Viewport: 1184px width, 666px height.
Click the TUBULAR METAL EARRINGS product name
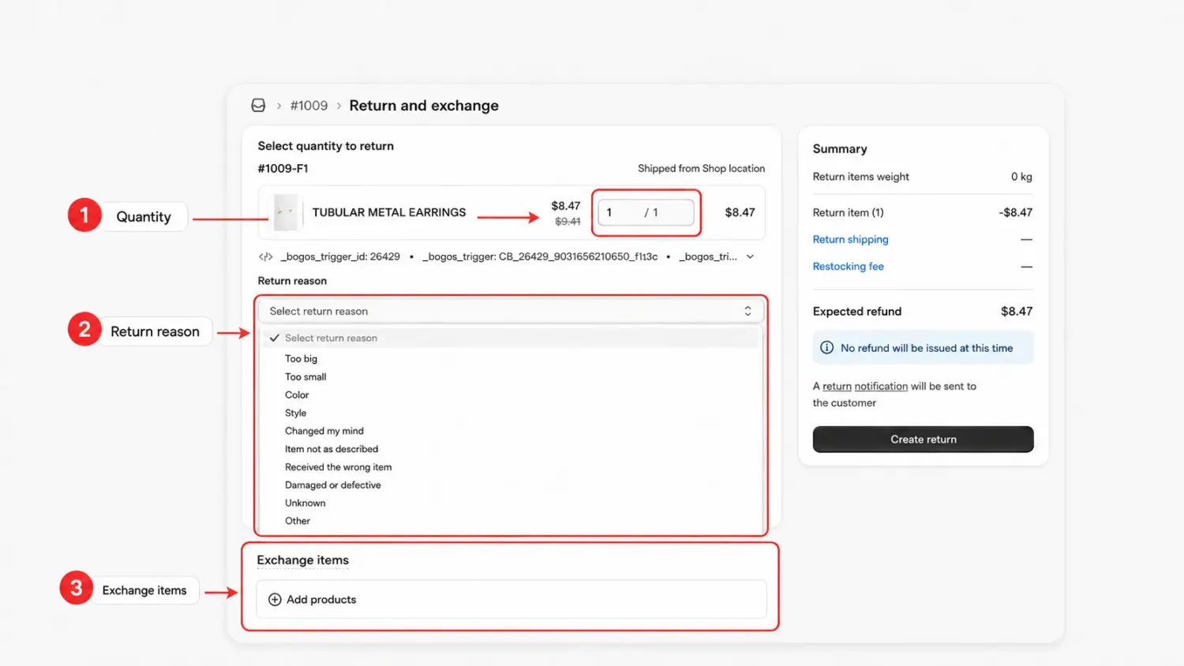pos(389,212)
